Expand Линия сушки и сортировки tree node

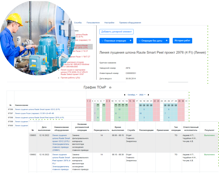tap(59, 70)
